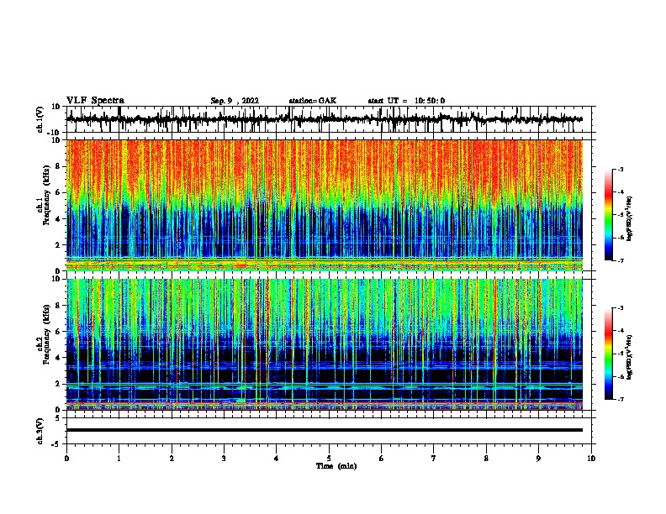Viewport: 666px width, 514px height.
Task: Click time axis tick label "3"
Action: (224, 459)
